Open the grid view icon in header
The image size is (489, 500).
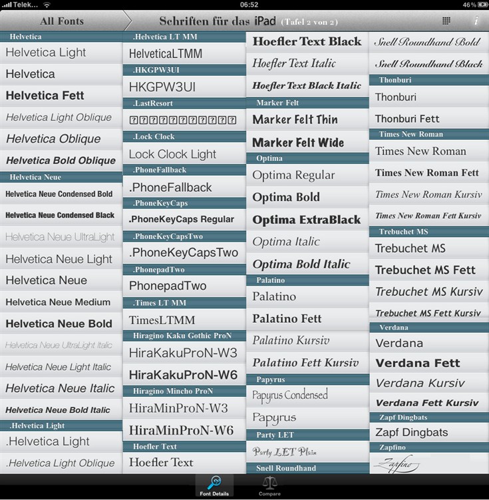point(446,21)
